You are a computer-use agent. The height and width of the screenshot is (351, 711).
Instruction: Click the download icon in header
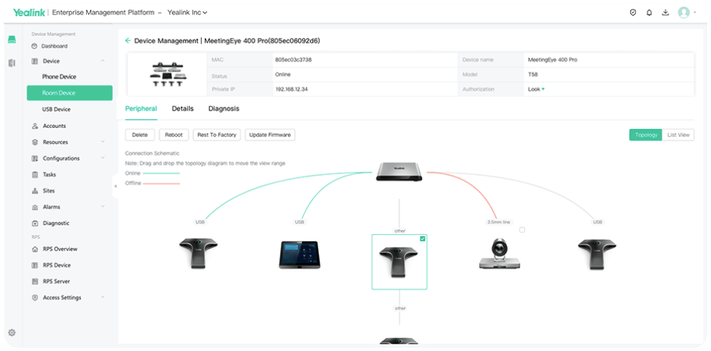(x=665, y=13)
